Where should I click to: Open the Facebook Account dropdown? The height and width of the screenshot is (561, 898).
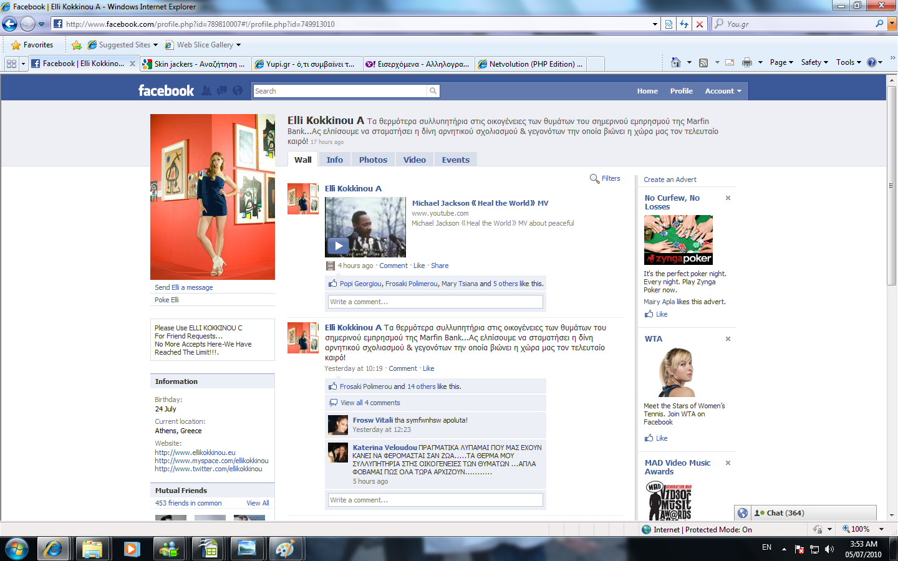(723, 91)
